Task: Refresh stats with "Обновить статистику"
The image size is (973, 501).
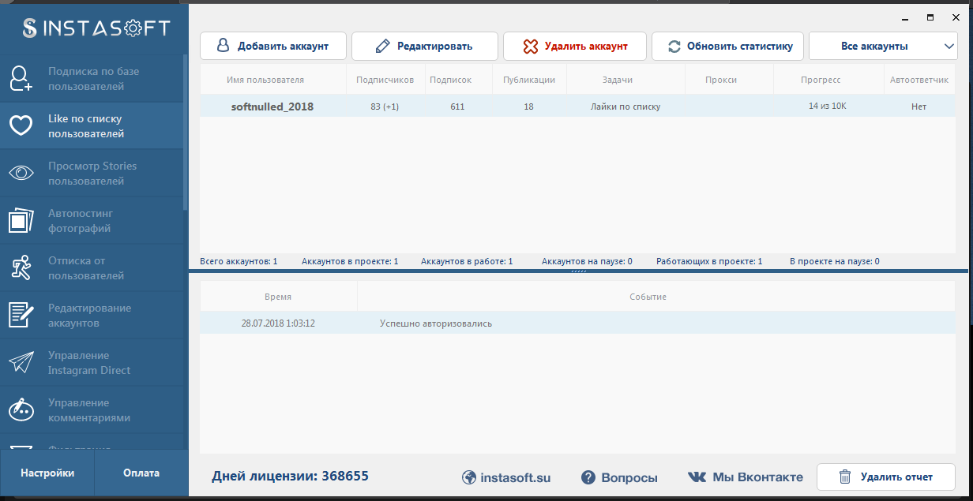Action: click(x=727, y=46)
